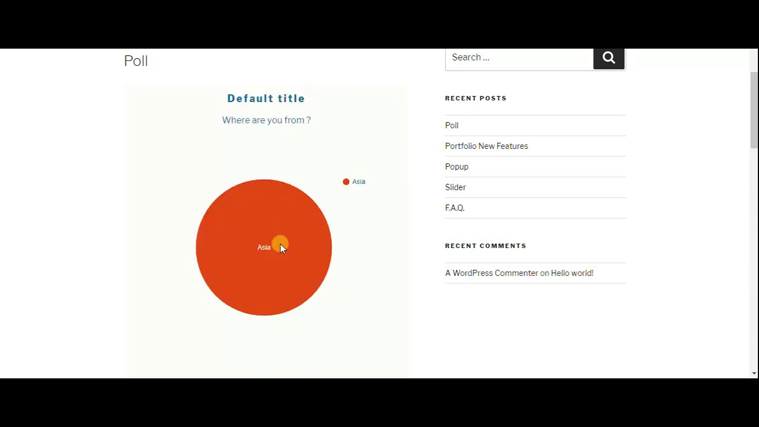
Task: Focus the Search text field
Action: click(x=519, y=58)
